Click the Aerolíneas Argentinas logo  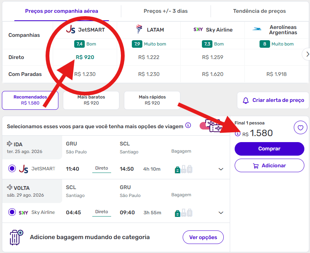[x=257, y=29]
